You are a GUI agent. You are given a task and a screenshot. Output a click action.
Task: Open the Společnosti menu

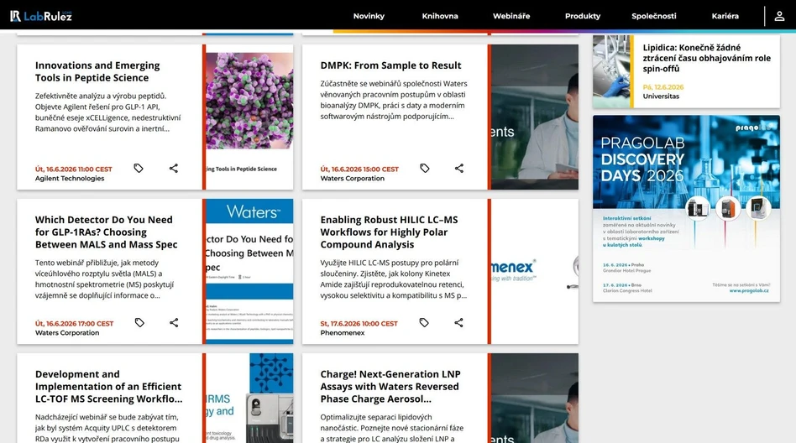[654, 16]
